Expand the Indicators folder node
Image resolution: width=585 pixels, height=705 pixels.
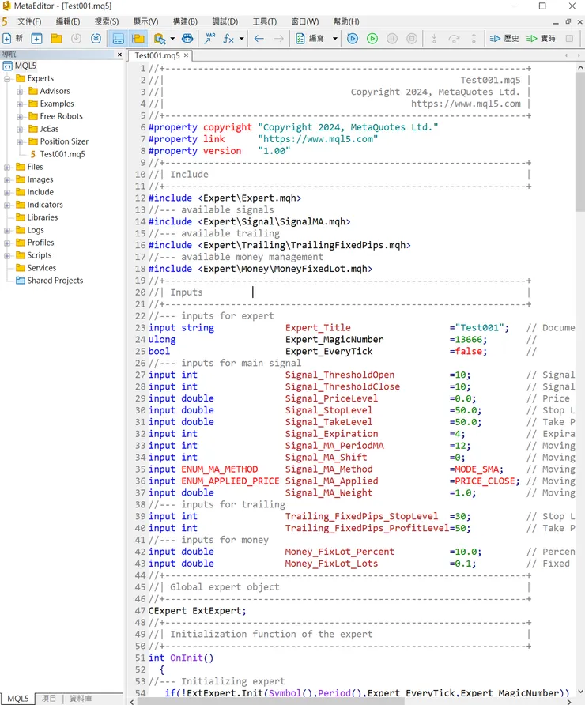pos(8,205)
